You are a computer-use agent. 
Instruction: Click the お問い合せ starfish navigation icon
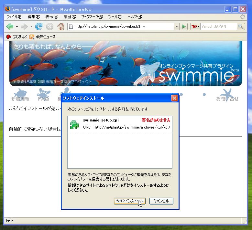point(227,95)
